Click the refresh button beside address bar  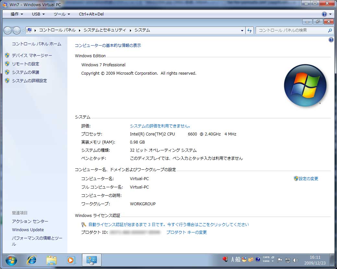pyautogui.click(x=250, y=30)
